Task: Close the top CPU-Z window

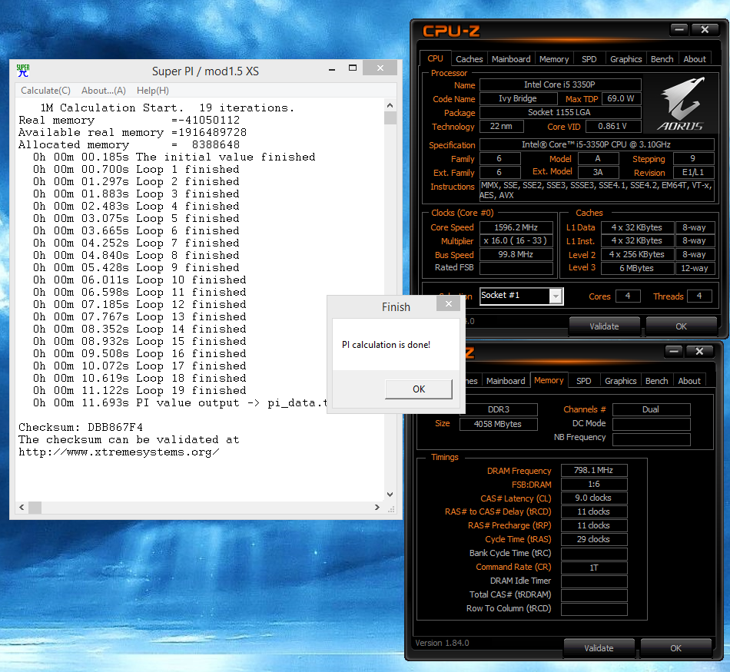Action: coord(705,30)
